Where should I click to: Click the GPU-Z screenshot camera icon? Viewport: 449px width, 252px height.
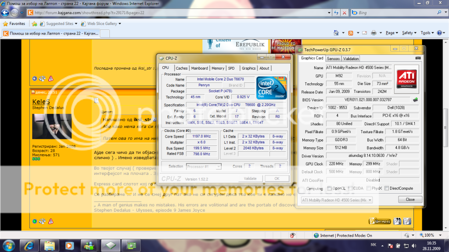pos(418,58)
